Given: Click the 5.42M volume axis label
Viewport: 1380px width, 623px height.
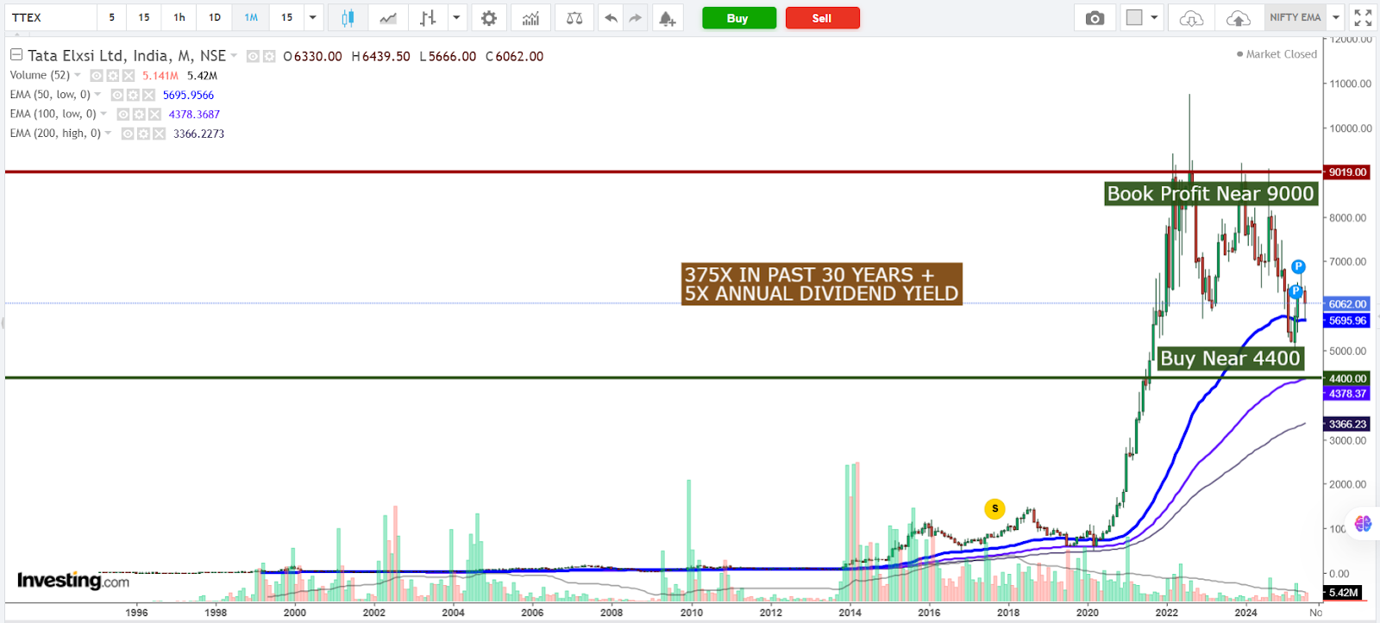Looking at the screenshot, I should tap(1344, 593).
